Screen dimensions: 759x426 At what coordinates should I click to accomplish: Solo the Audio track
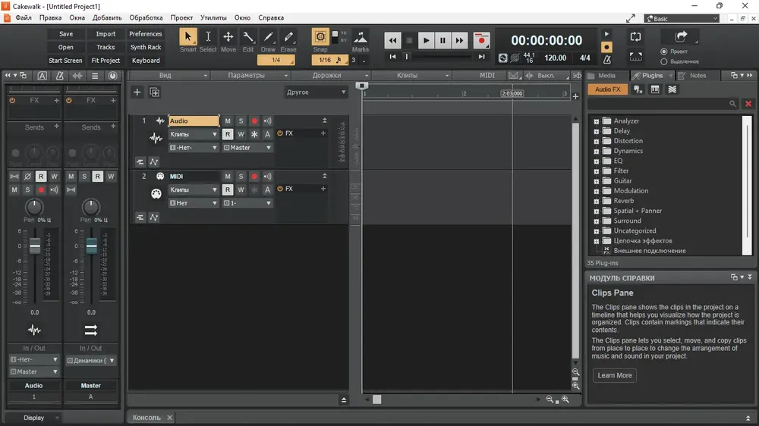pos(241,121)
